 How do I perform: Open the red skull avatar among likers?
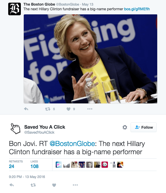click(105, 165)
